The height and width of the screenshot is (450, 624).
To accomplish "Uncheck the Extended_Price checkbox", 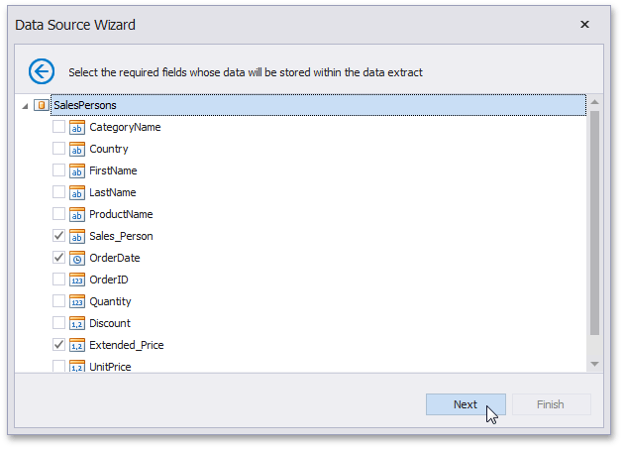I will [x=58, y=345].
